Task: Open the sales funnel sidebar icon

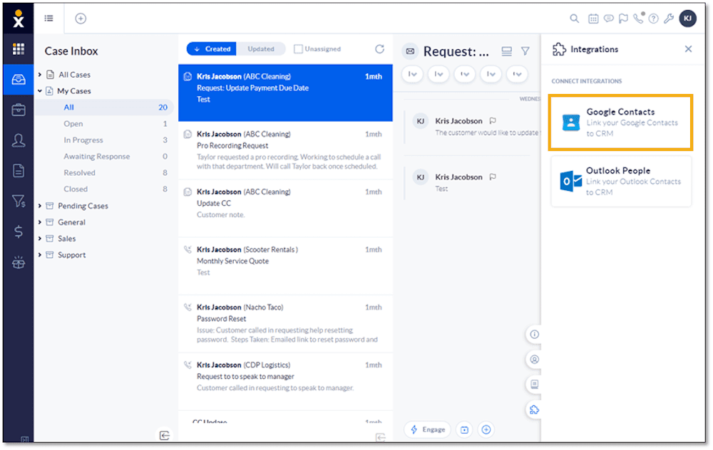Action: (19, 201)
